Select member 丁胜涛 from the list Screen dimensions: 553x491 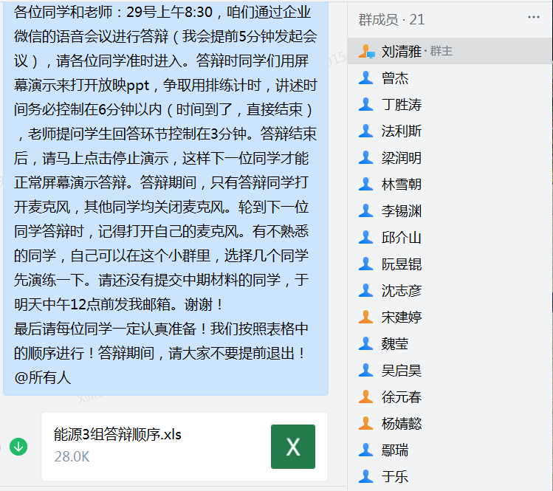click(x=402, y=104)
